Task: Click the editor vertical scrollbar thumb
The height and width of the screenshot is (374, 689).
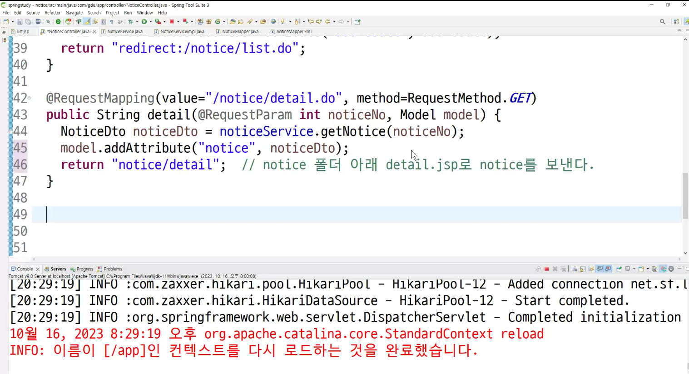Action: click(x=685, y=196)
